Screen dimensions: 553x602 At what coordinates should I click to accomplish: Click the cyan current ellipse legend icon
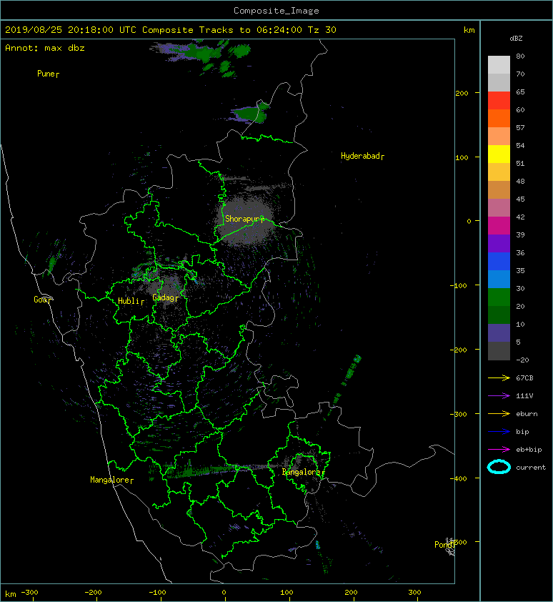point(499,467)
